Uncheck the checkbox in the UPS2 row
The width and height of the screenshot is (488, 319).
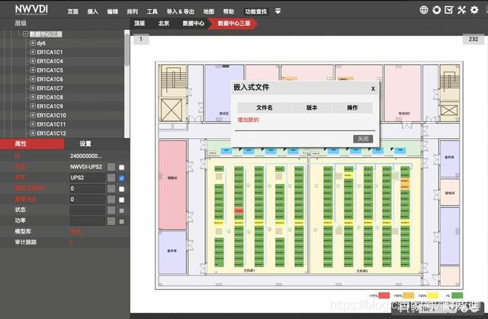[122, 178]
